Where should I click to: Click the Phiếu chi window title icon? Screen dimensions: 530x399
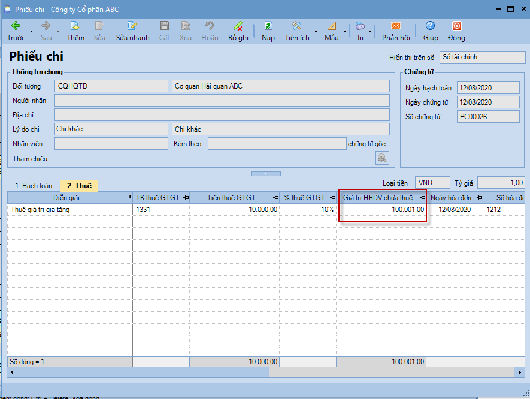point(7,9)
